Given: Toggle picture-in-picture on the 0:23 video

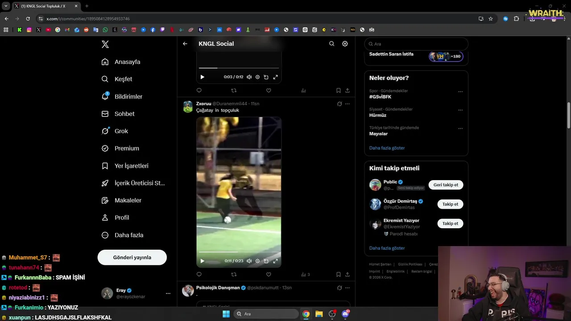Looking at the screenshot, I should (266, 261).
